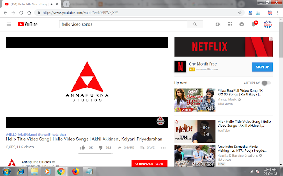Open Internet Explorer from taskbar
This screenshot has height=176, width=283.
pos(21,172)
